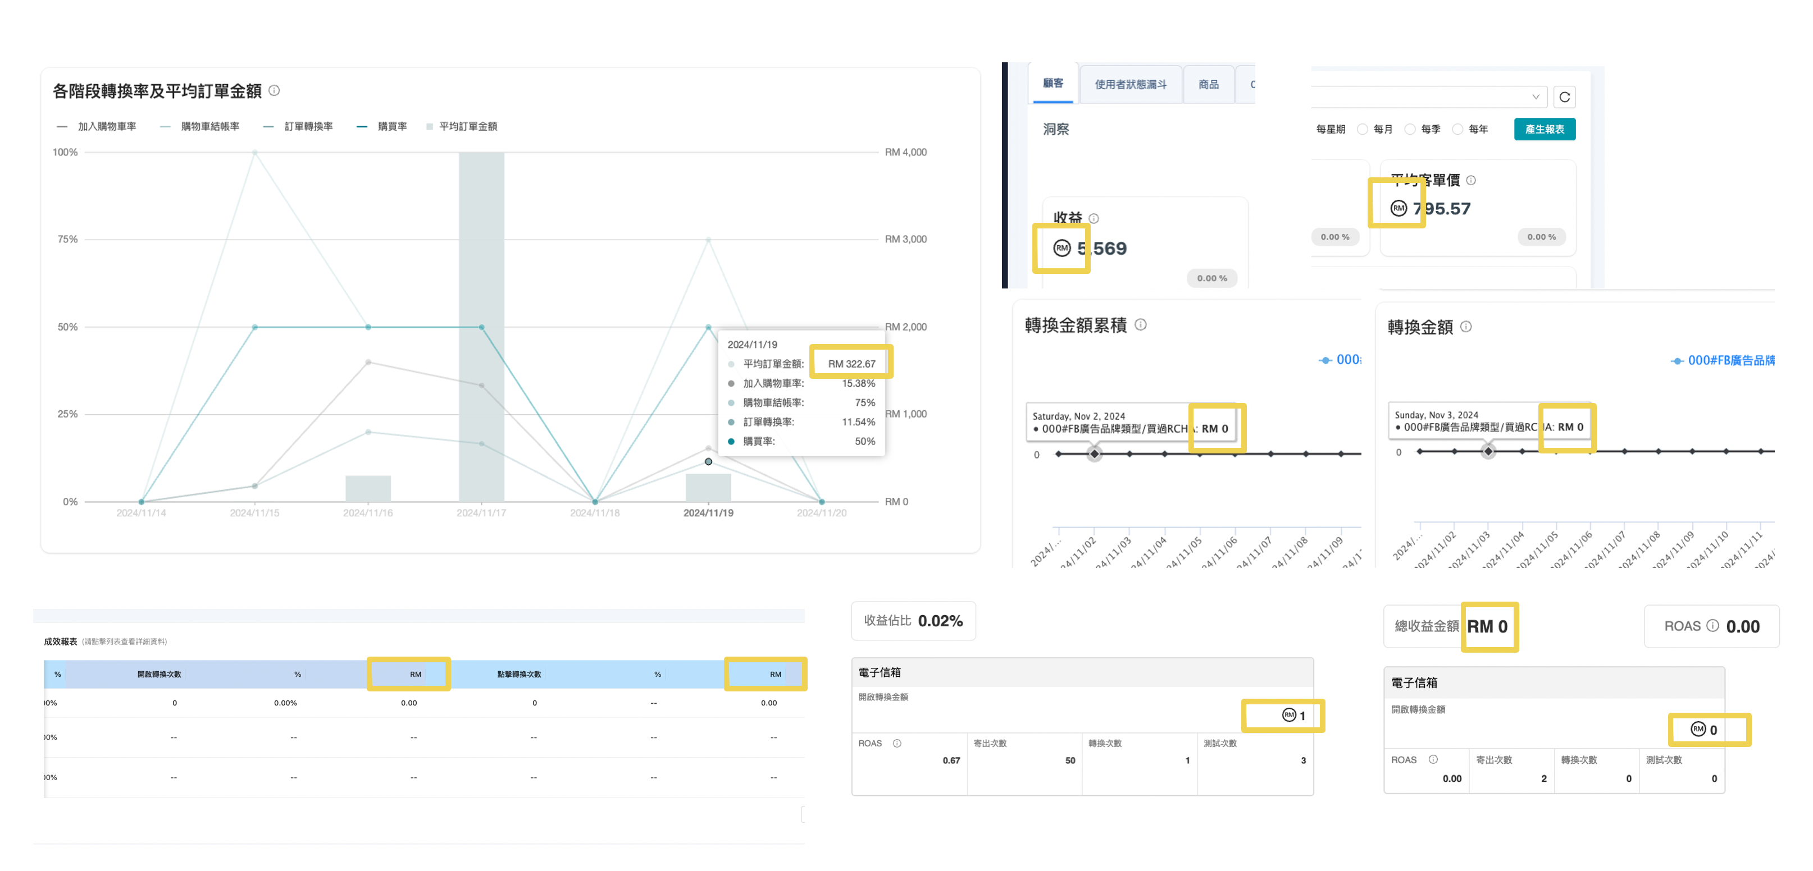Click the info icon beside 收益

(1095, 219)
